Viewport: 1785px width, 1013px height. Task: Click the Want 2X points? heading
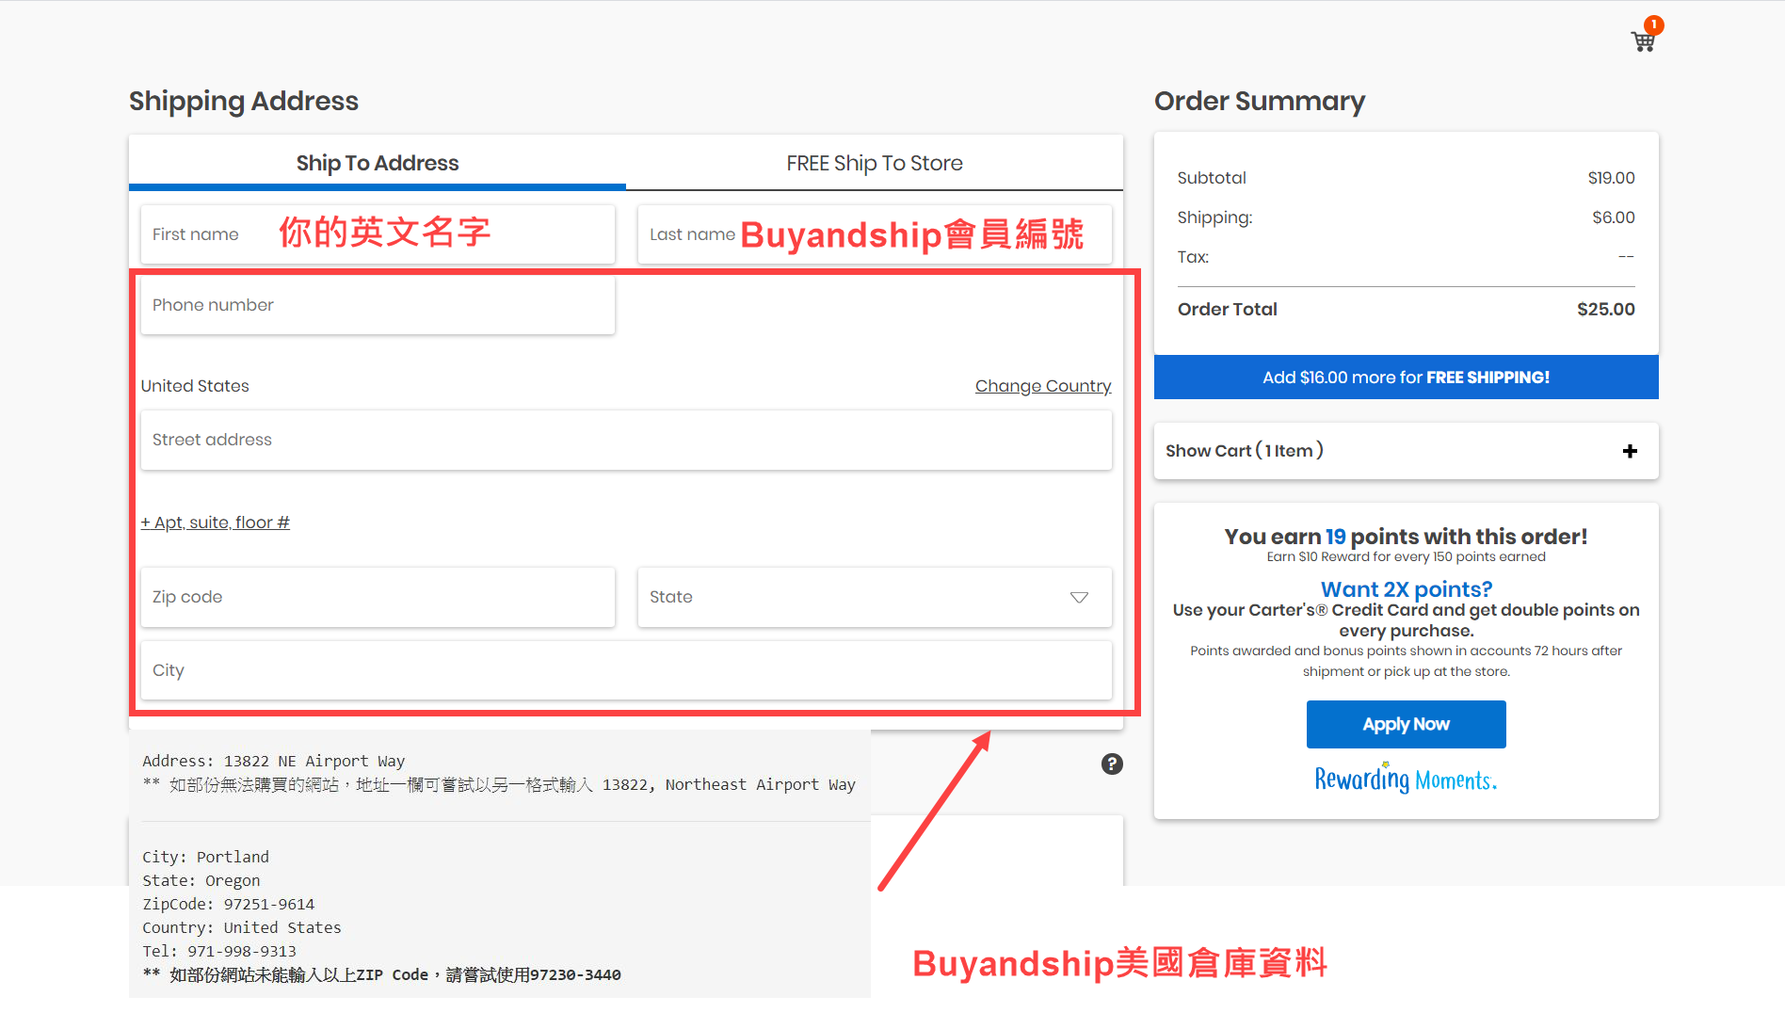point(1406,589)
